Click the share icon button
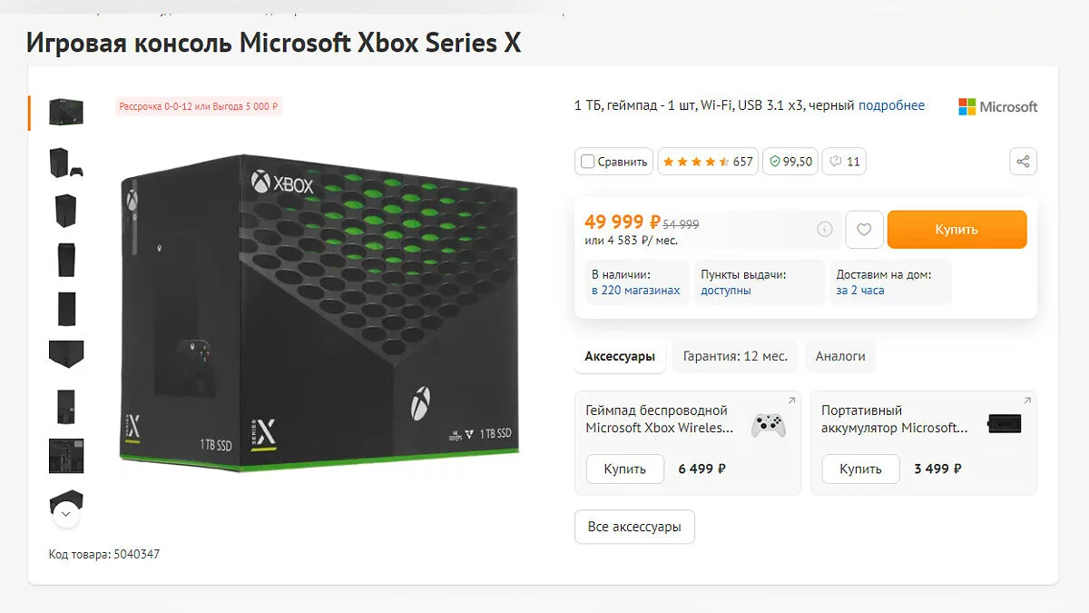This screenshot has height=613, width=1089. click(x=1023, y=162)
